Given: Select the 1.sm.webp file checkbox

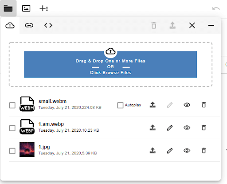Looking at the screenshot, I should coord(12,128).
